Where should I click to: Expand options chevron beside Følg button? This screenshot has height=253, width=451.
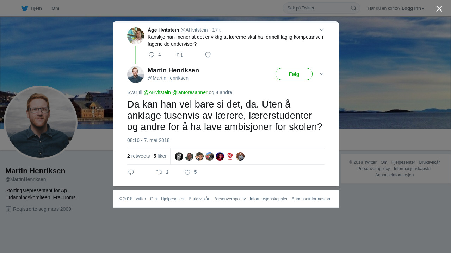click(x=322, y=74)
